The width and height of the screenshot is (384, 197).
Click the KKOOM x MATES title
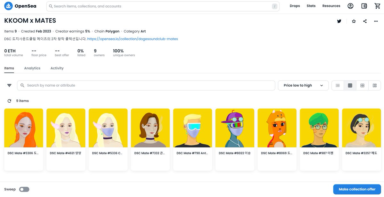coord(30,21)
